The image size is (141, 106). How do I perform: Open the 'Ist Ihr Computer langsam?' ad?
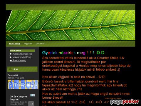pos(19,98)
